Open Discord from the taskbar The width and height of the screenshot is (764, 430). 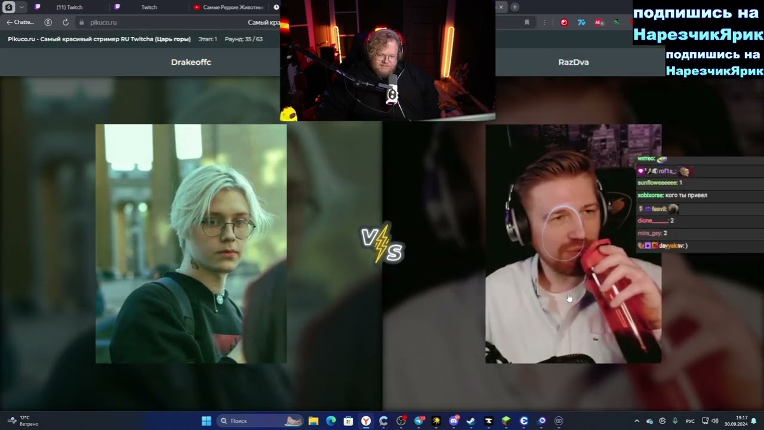click(454, 420)
